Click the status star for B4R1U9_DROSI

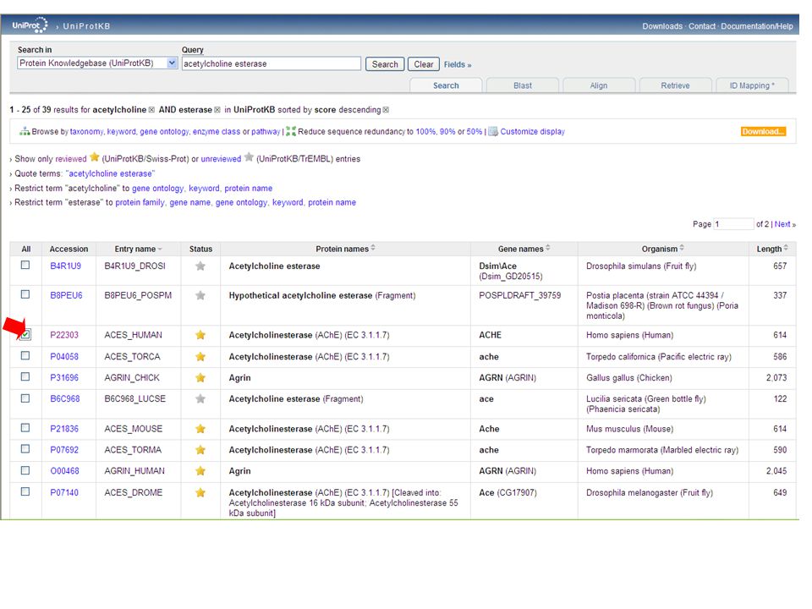[200, 266]
